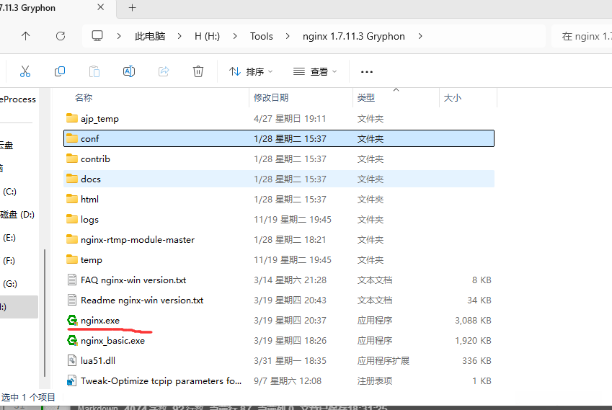Click the monitor icon in address bar
Image resolution: width=612 pixels, height=410 pixels.
[x=97, y=36]
